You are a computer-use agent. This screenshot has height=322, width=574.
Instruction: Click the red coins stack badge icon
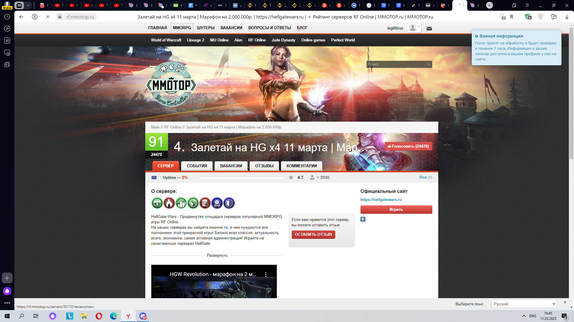coord(205,203)
